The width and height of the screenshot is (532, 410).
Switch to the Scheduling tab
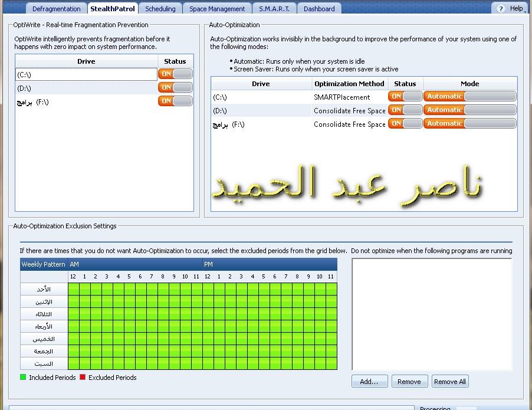point(160,9)
